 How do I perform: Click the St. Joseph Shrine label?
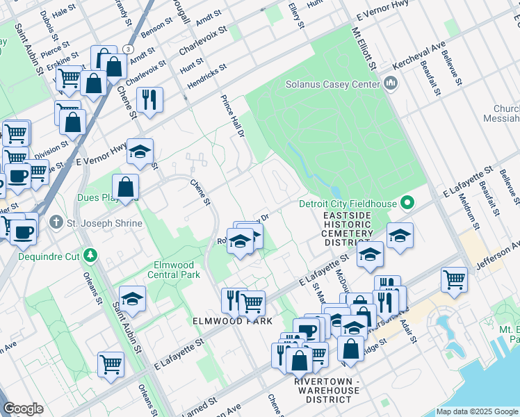[x=104, y=223]
